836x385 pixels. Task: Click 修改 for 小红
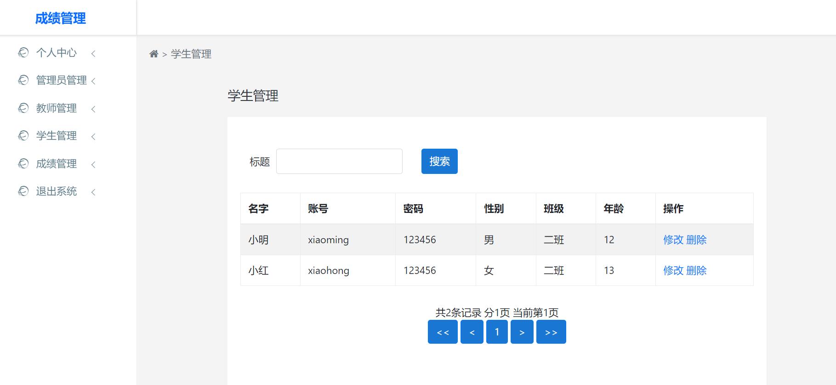click(673, 270)
